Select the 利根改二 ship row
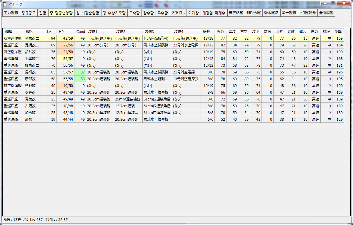The image size is (353, 225). (x=34, y=38)
